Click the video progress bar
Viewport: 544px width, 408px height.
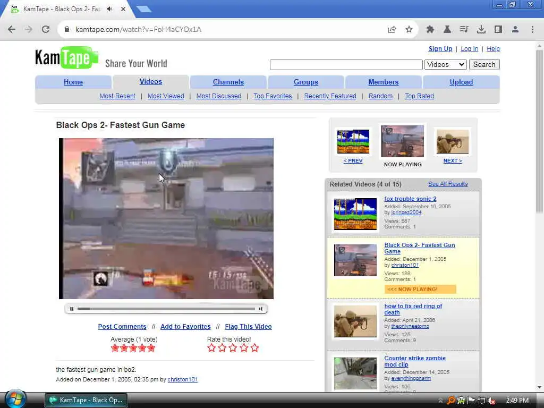(x=166, y=309)
